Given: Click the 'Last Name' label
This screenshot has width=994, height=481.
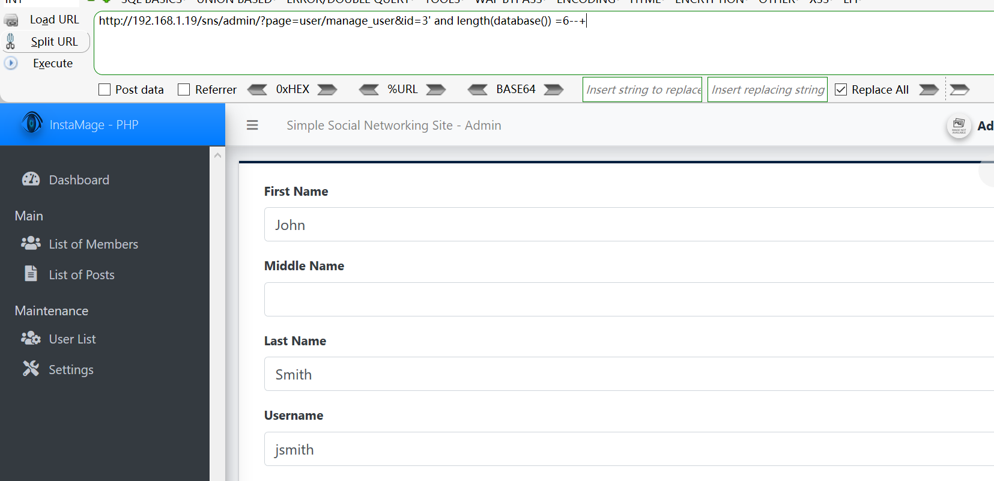Looking at the screenshot, I should 295,340.
